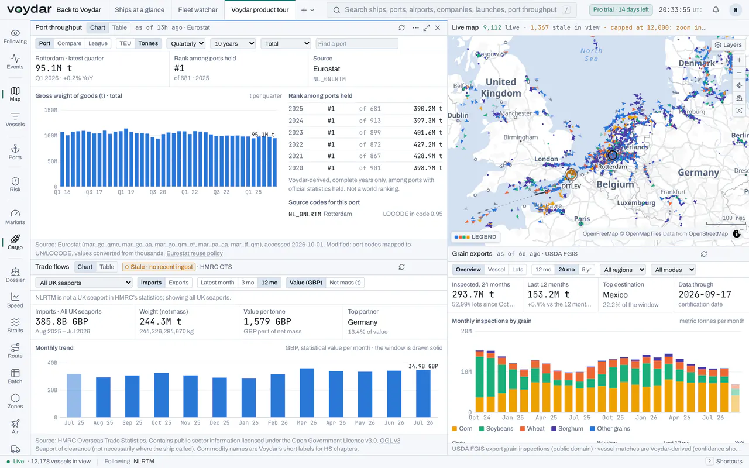749x468 pixels.
Task: Open the All UK seaports dropdown
Action: (84, 283)
